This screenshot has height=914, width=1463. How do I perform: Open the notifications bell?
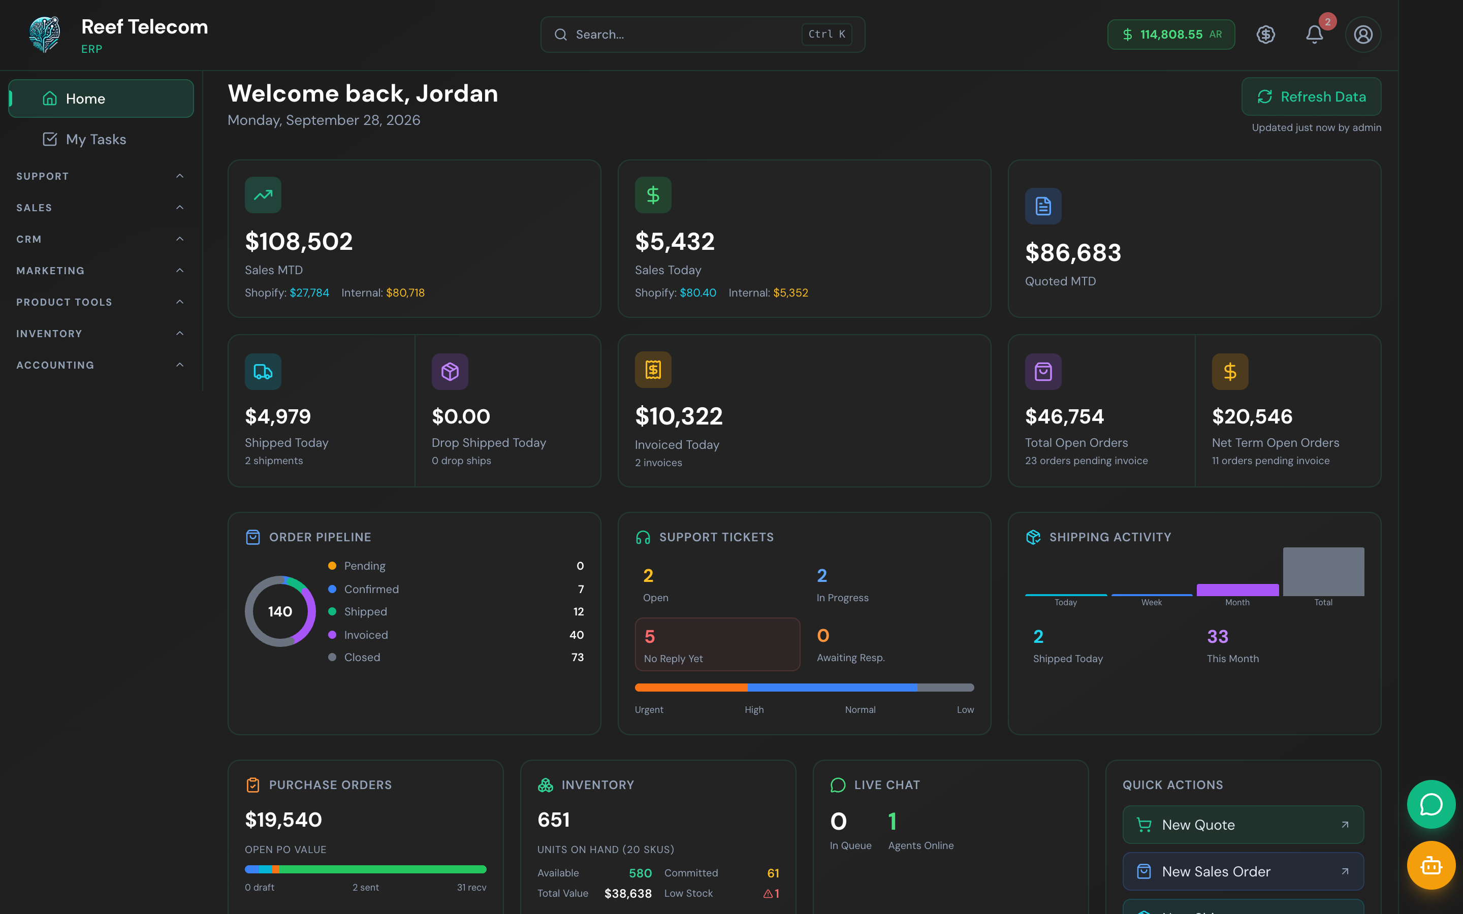(1314, 35)
